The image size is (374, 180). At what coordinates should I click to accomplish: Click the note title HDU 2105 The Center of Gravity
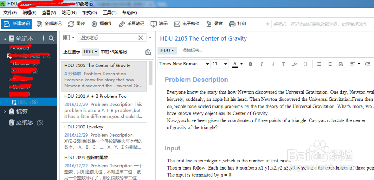tap(203, 38)
